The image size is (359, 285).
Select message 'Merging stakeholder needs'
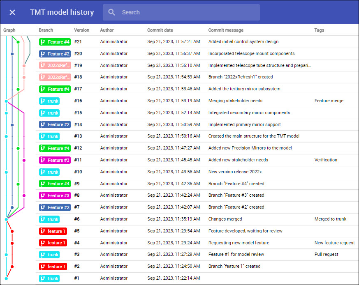coord(235,101)
